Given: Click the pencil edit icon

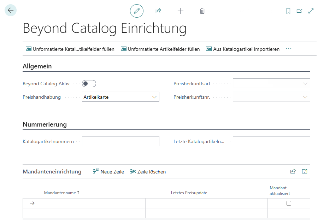Looking at the screenshot, I should click(x=137, y=11).
